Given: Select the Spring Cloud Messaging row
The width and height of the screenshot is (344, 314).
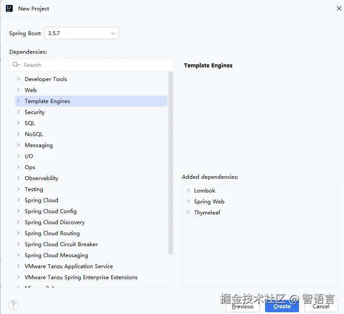Looking at the screenshot, I should [x=91, y=255].
